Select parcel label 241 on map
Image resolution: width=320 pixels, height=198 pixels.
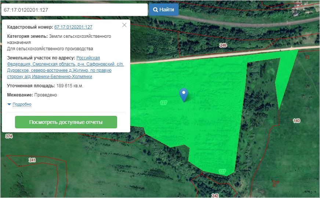[x=32, y=160]
